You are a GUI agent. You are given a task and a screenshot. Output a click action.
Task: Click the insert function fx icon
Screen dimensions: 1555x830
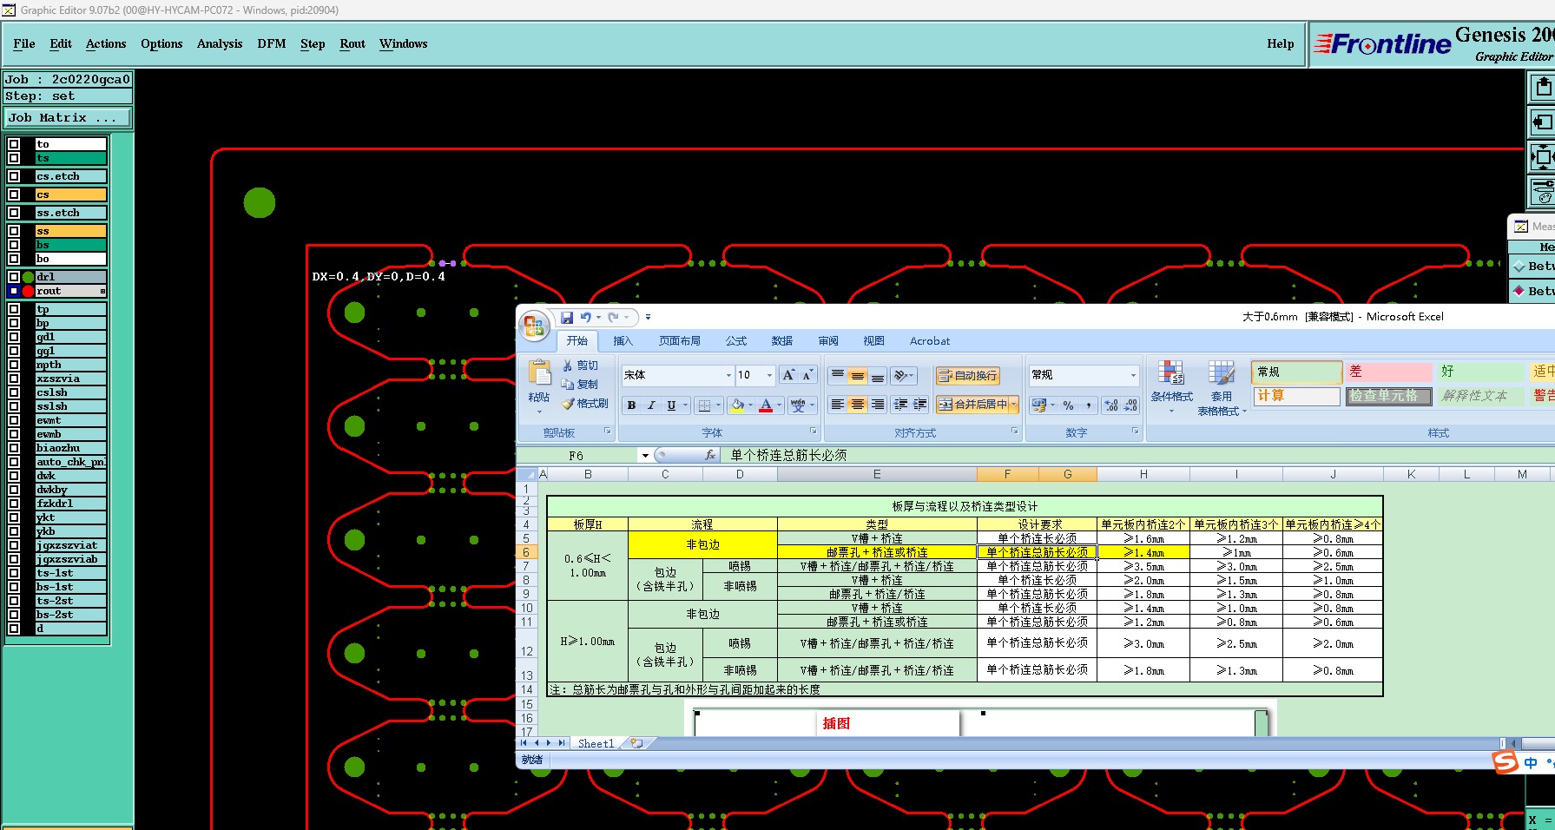[x=710, y=455]
